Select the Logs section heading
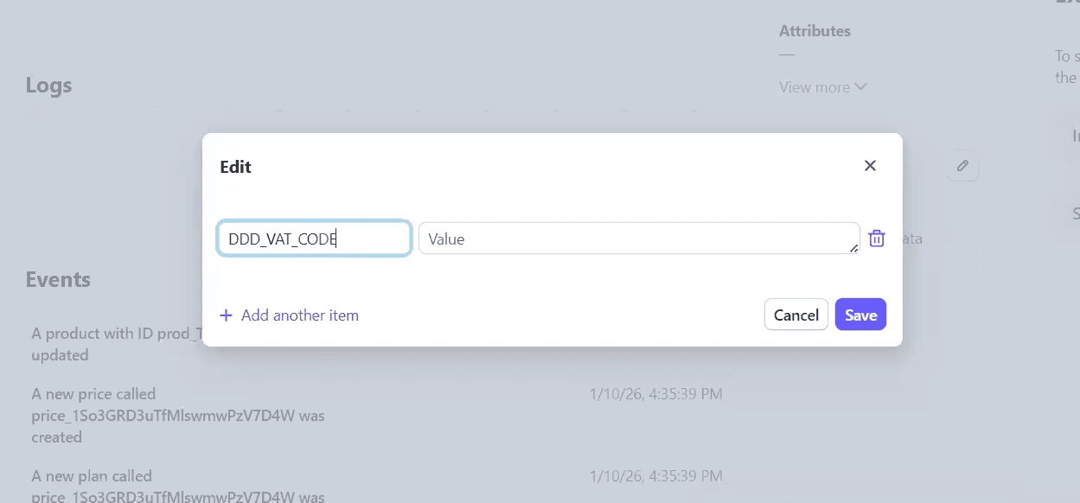 pyautogui.click(x=48, y=85)
